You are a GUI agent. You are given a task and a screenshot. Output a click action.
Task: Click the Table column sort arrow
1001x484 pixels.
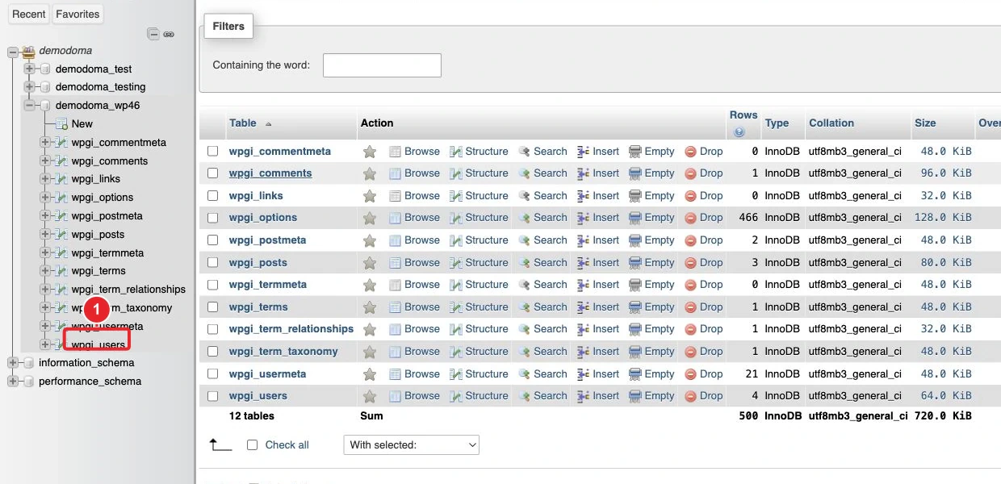(x=268, y=124)
